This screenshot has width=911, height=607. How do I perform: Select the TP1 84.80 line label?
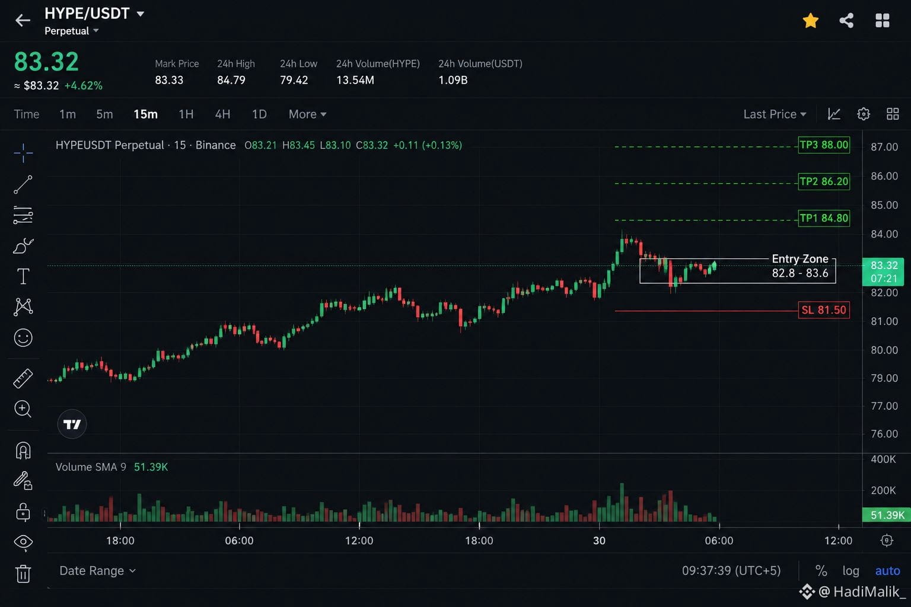pos(824,218)
